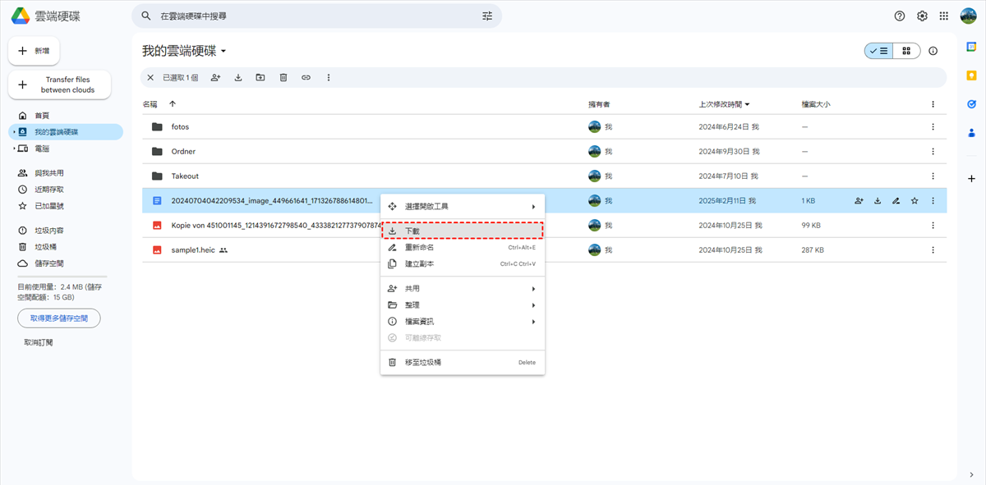Click the trash icon in selection toolbar
This screenshot has width=986, height=485.
[283, 78]
